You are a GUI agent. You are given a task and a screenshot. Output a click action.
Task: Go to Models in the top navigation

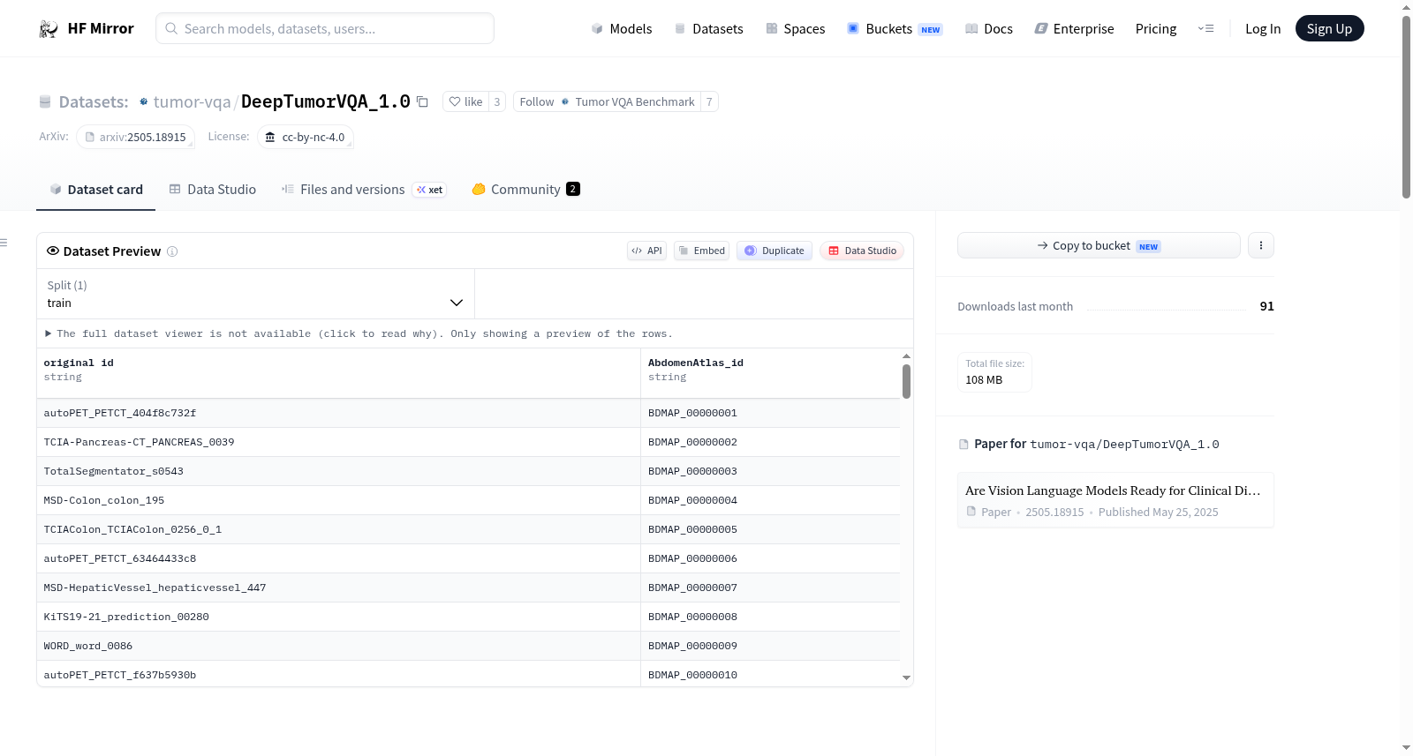coord(622,29)
